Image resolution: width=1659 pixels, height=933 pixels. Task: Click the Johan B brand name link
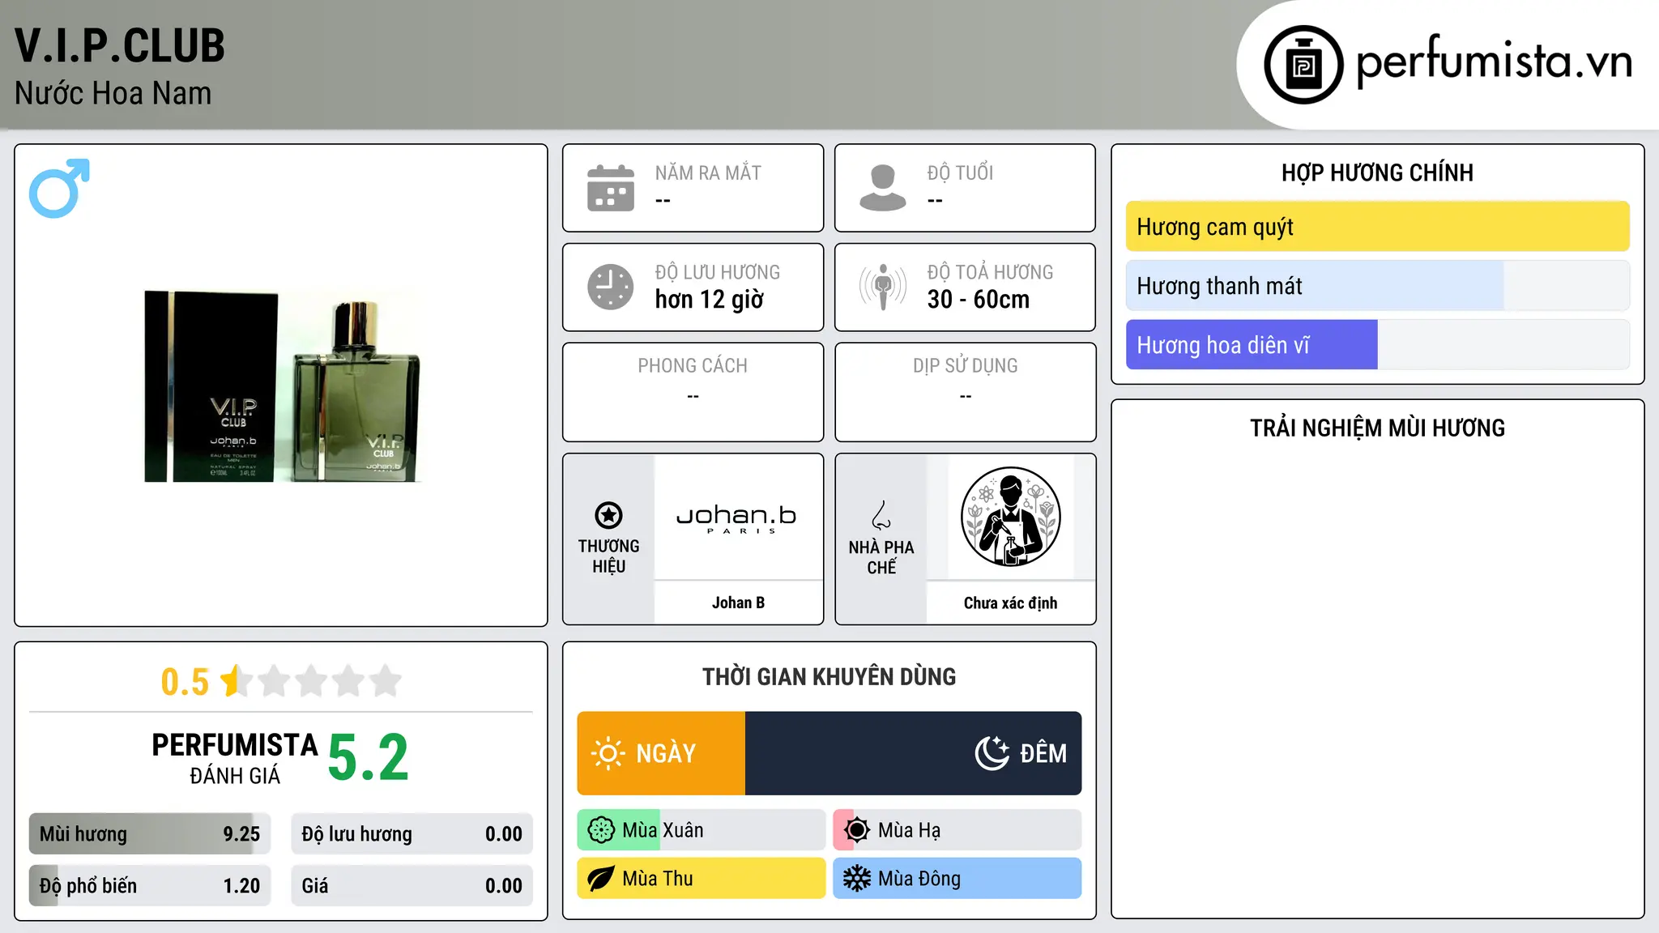pos(738,603)
